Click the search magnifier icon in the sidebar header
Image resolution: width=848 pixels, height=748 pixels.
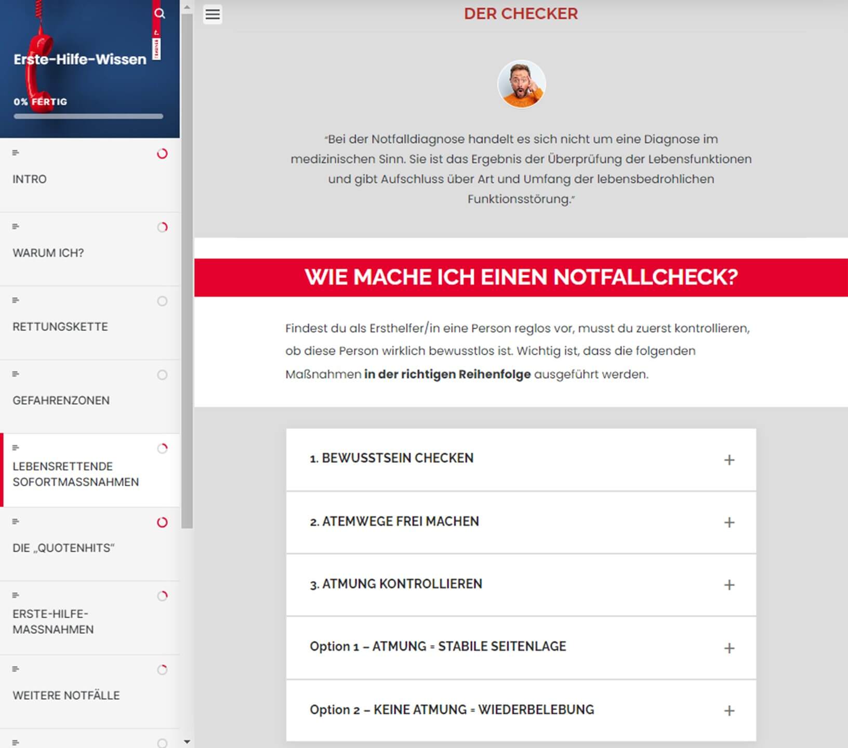tap(160, 14)
